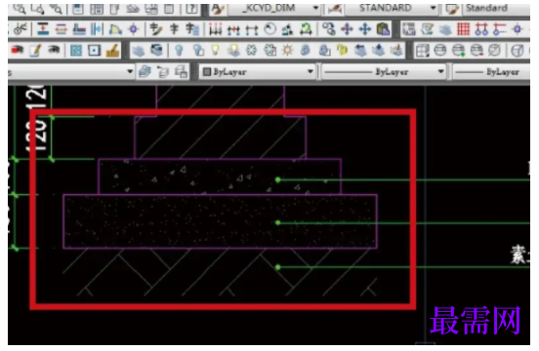Click the sun thaw layers icon
This screenshot has width=539, height=351.
point(287,51)
